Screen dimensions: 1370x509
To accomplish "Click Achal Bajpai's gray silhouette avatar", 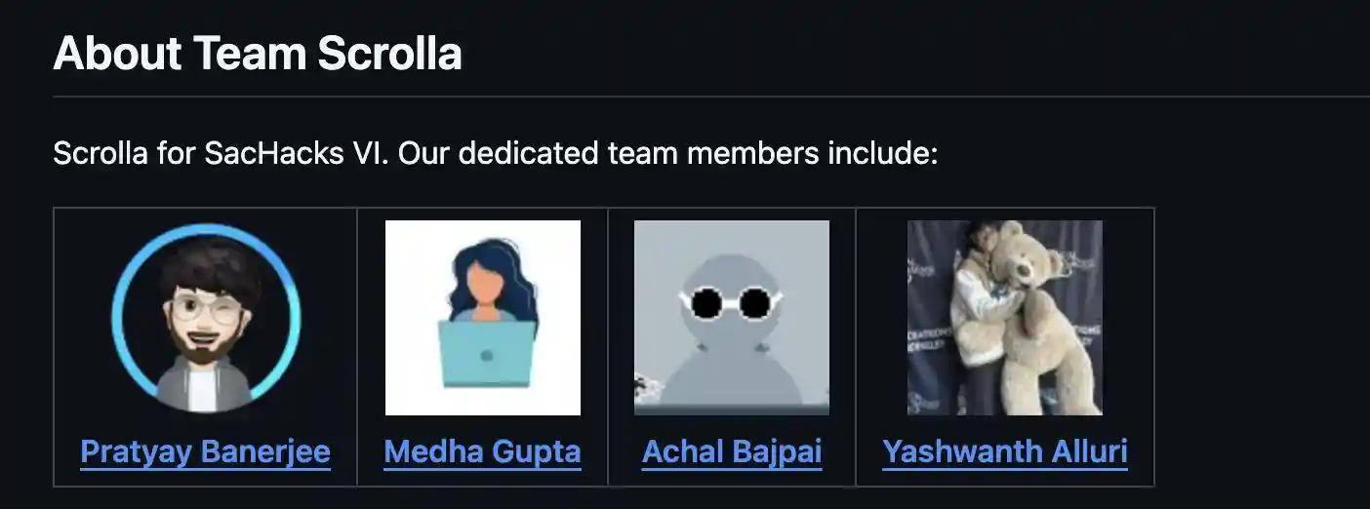I will [732, 318].
